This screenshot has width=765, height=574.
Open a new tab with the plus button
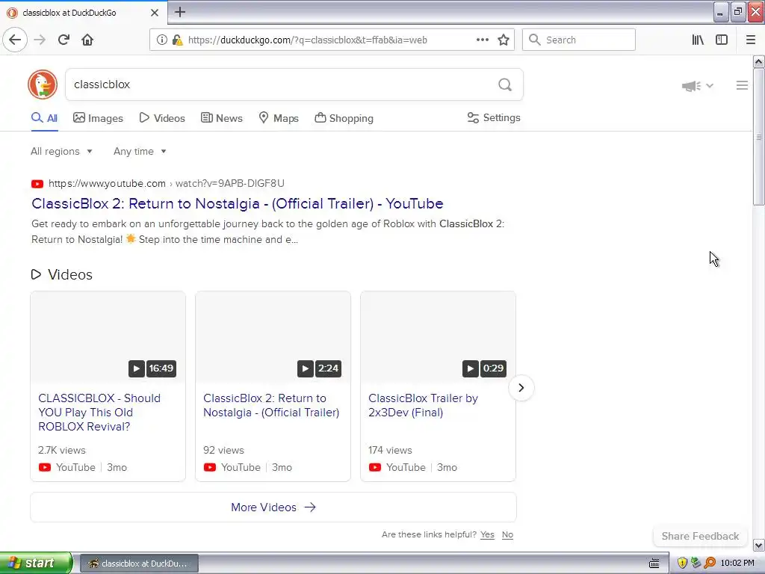180,12
